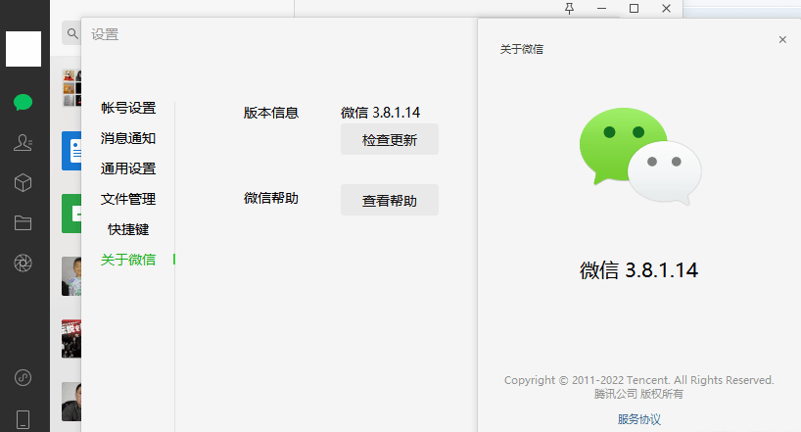Viewport: 801px width, 432px height.
Task: Click the 设置 window title
Action: click(x=105, y=34)
